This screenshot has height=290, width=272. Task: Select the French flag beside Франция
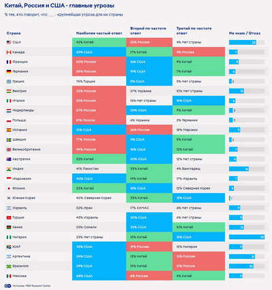point(9,62)
